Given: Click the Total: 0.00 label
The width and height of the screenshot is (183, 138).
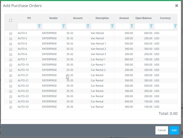Looking at the screenshot, I should 168,113.
